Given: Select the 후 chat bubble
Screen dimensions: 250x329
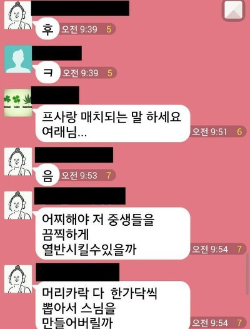Looking at the screenshot, I should 47,29.
